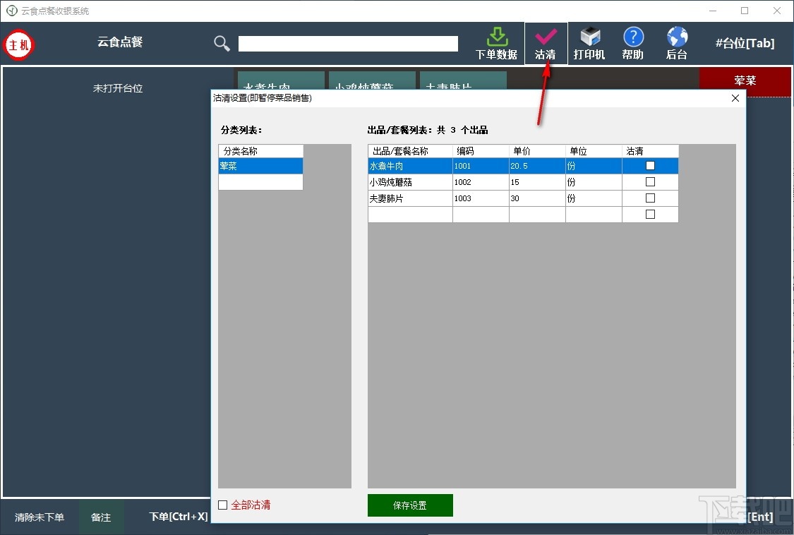
Task: Click the 备注 button
Action: pos(101,517)
